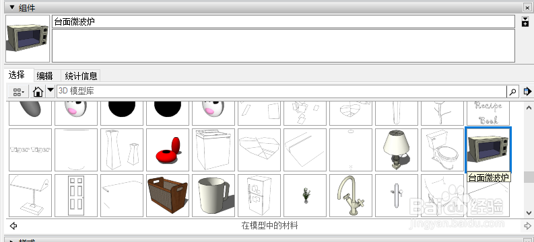Click the empty component description box

[283, 46]
